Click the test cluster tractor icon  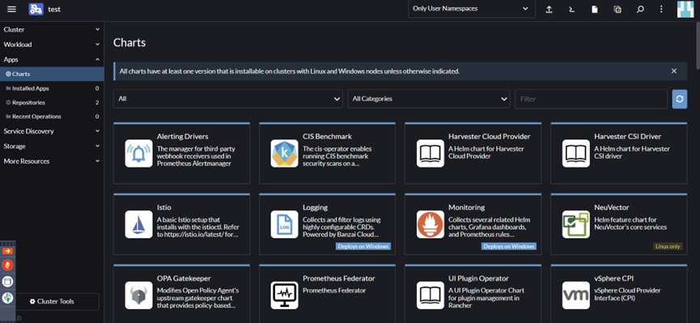pyautogui.click(x=36, y=9)
